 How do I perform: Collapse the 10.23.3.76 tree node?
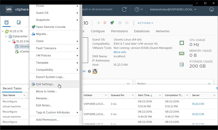pyautogui.click(x=3, y=31)
